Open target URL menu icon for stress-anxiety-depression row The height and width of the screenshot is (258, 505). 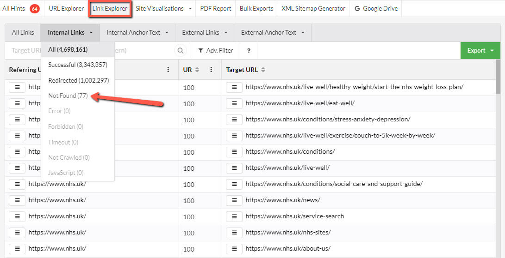click(x=234, y=120)
